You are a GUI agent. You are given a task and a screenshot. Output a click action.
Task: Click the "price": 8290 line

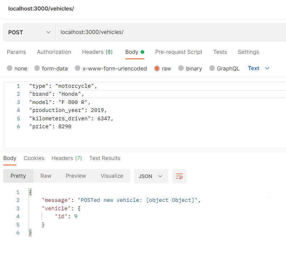[50, 126]
